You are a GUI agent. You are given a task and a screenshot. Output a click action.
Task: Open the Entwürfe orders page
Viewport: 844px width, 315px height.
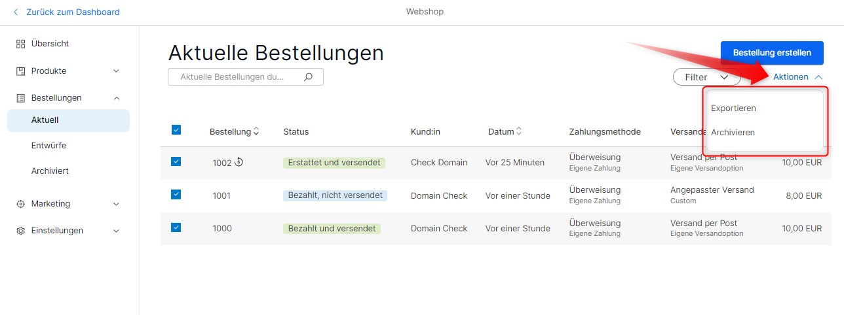coord(48,146)
